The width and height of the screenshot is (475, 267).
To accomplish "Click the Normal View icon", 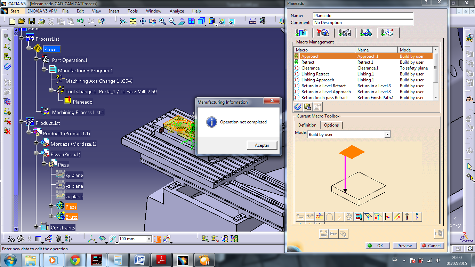I will (182, 22).
